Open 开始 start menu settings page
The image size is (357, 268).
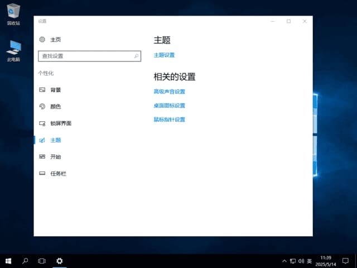click(x=55, y=157)
